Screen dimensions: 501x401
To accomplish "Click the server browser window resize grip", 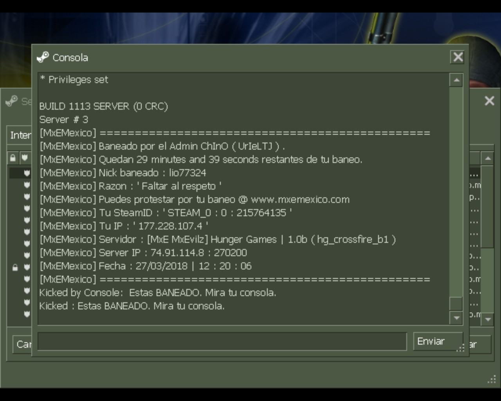I will pos(492,379).
